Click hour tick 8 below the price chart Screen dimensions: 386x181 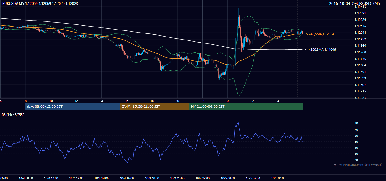[x=26, y=101]
